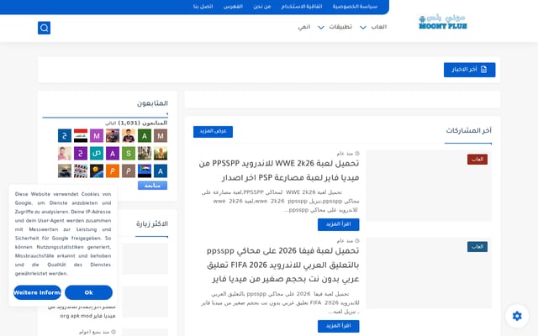
Task: Click the متابعة follow button
Action: (152, 186)
